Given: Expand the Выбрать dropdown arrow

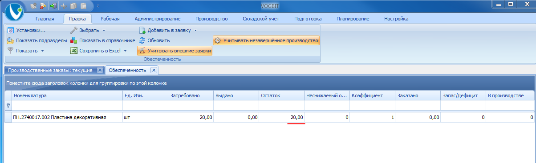Looking at the screenshot, I should (104, 30).
